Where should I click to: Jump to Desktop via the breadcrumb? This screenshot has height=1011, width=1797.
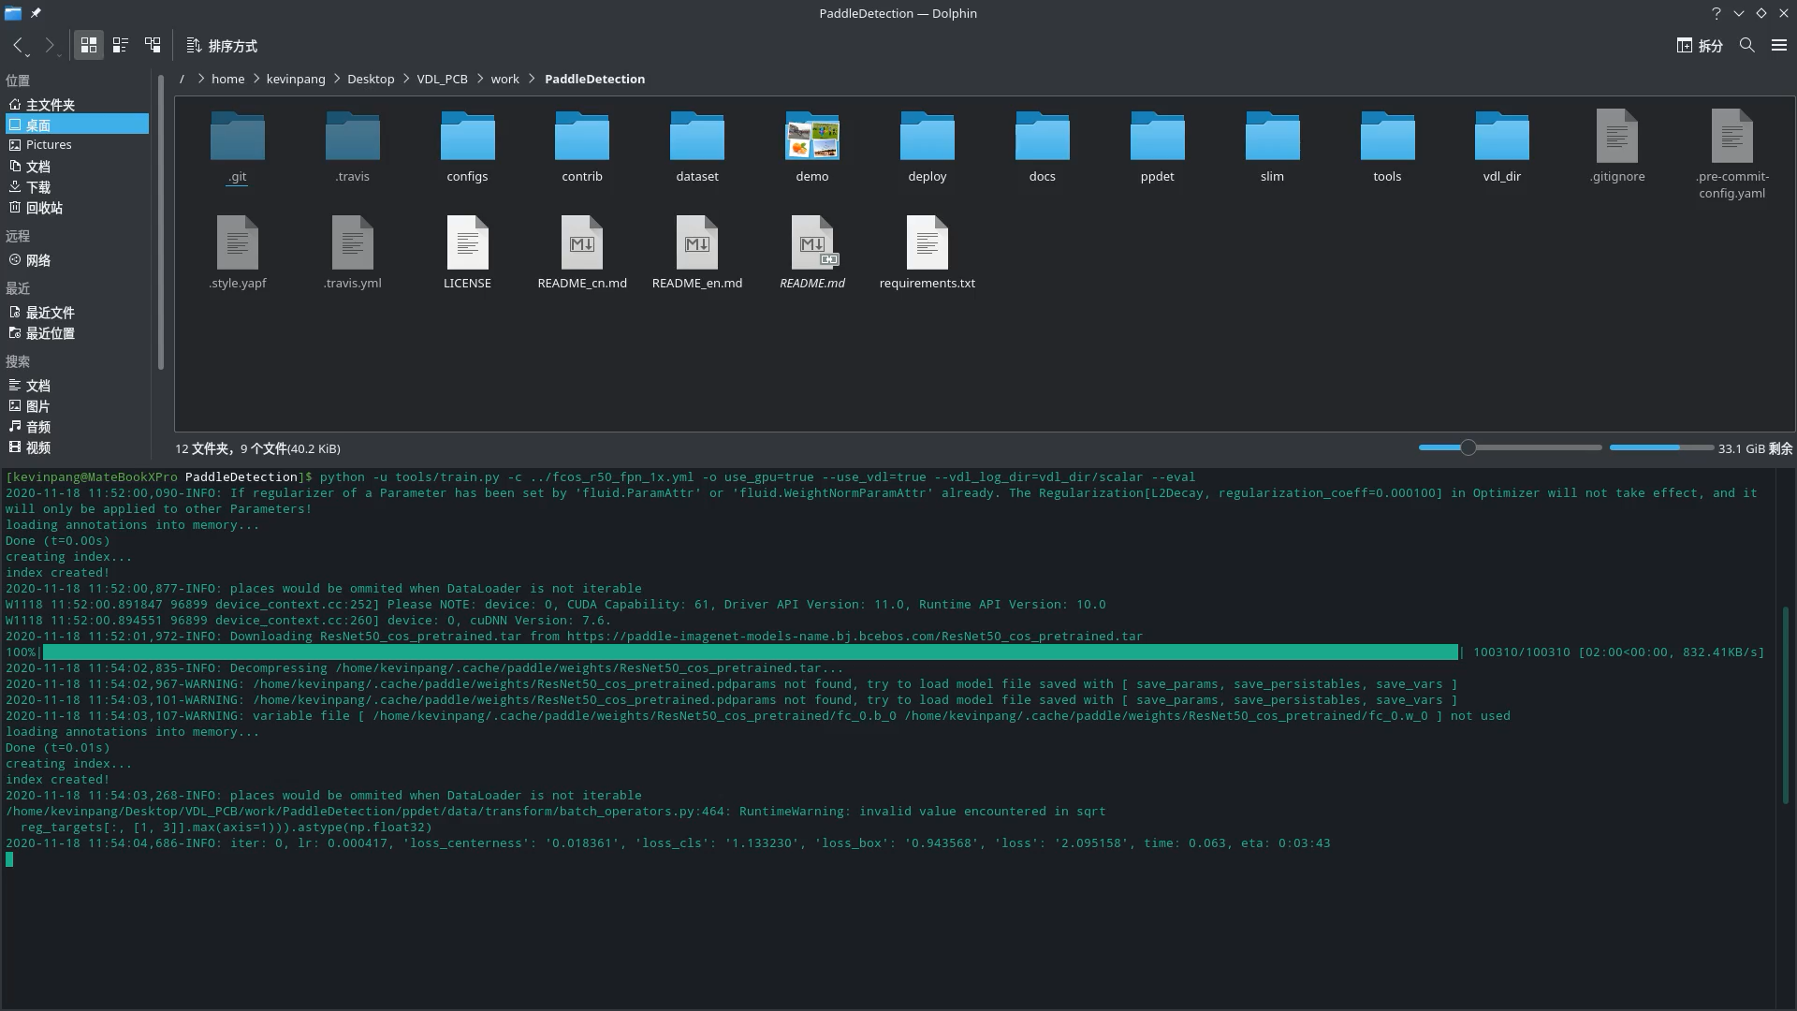[x=371, y=79]
